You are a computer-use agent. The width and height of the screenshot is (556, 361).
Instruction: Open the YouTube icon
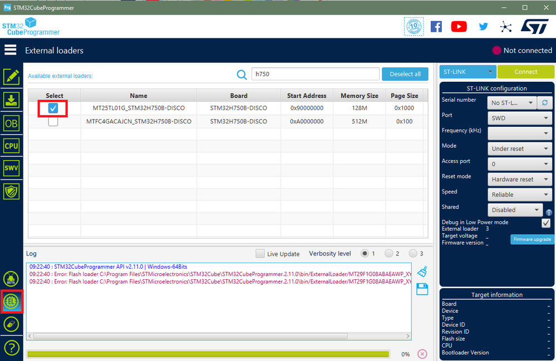pos(459,27)
